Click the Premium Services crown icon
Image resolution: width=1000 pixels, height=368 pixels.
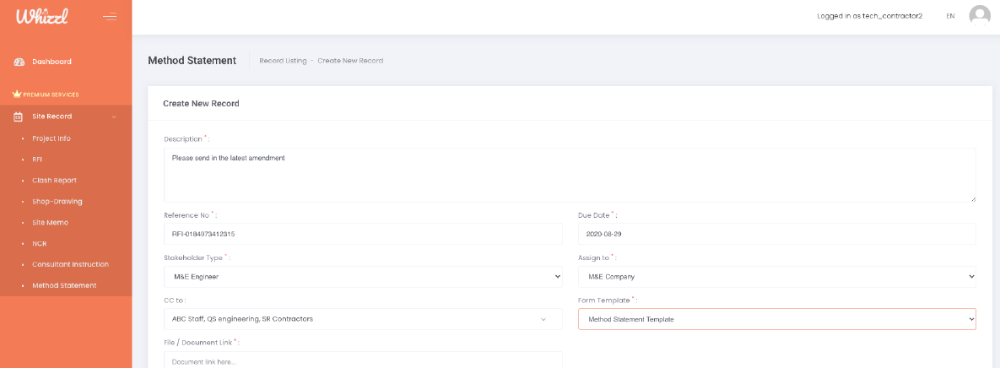[x=16, y=95]
